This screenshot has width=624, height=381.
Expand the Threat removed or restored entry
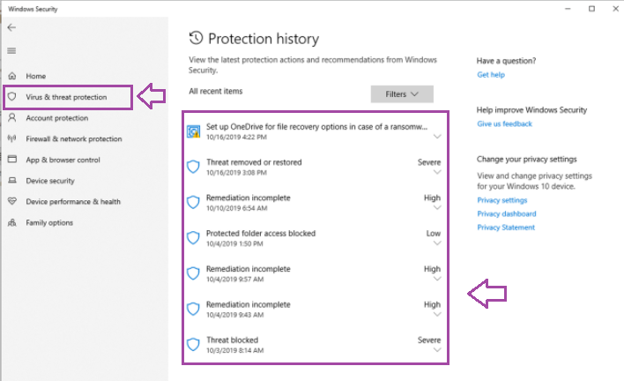tap(437, 173)
